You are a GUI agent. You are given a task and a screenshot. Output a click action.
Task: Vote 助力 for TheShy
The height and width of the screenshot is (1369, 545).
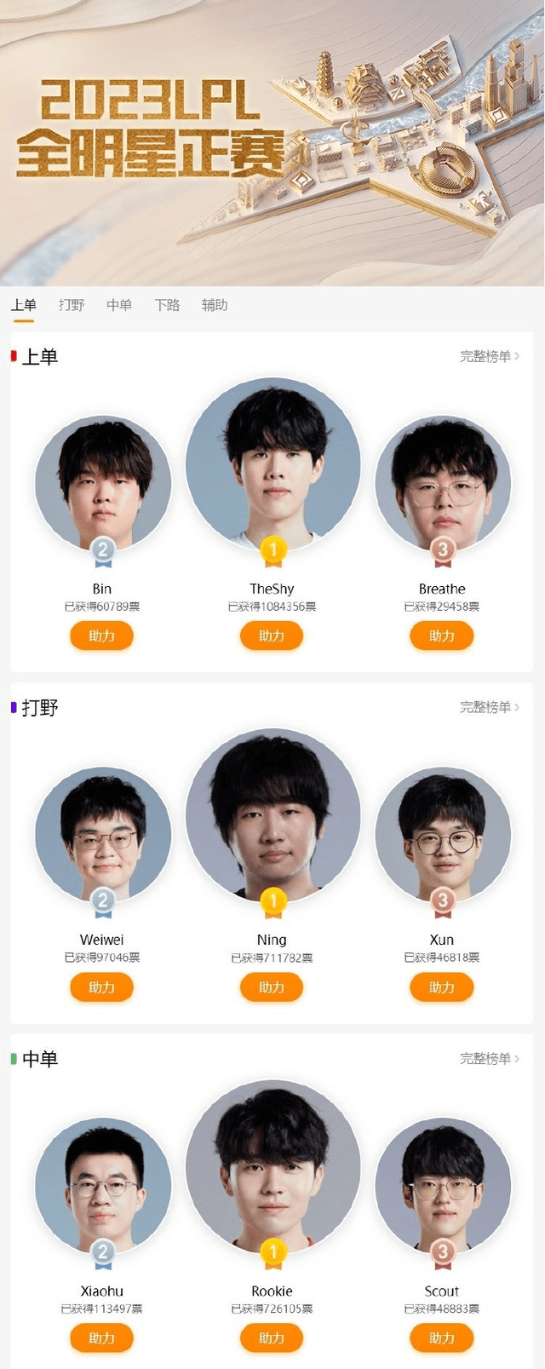coord(272,636)
